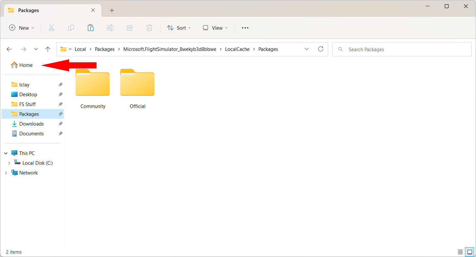Go up one folder level arrow
The width and height of the screenshot is (476, 257).
(48, 49)
